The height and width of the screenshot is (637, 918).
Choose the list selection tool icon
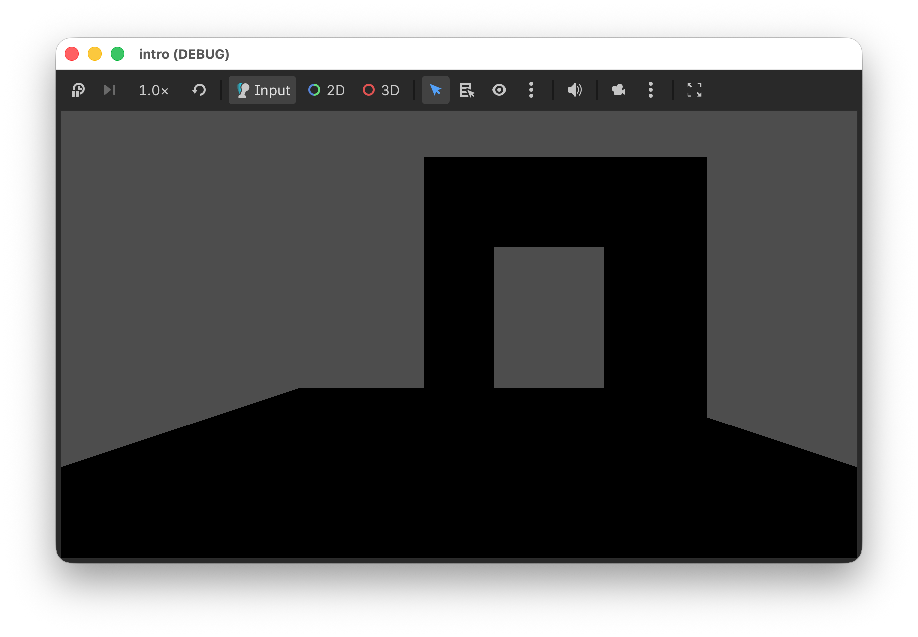coord(467,90)
